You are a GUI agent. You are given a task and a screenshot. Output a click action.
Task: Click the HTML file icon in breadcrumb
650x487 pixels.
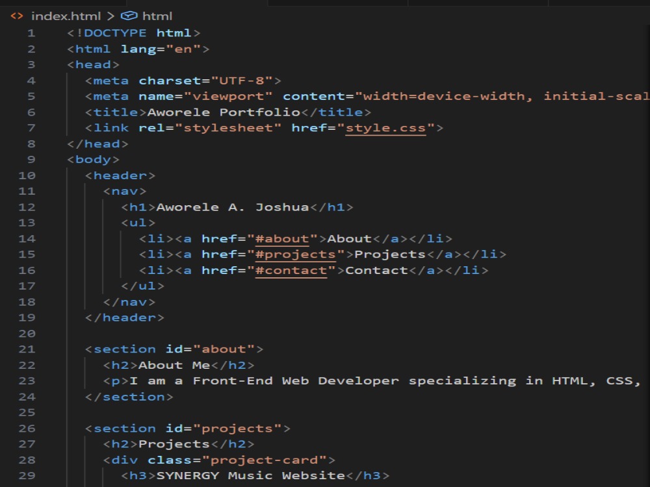tap(17, 16)
